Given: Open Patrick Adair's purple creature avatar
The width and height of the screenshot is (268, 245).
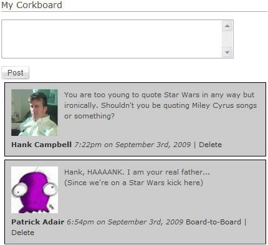Looking at the screenshot, I should (34, 190).
